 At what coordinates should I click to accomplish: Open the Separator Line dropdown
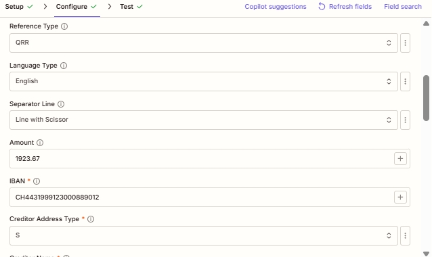coord(204,120)
